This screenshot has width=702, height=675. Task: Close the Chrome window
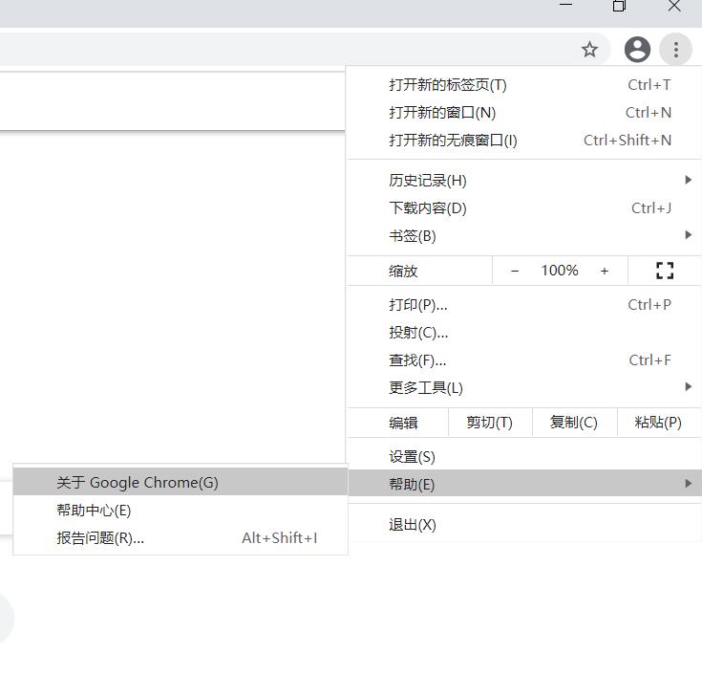tap(674, 7)
